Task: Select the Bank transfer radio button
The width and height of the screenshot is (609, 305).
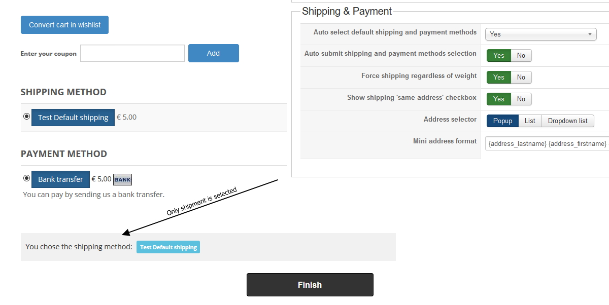Action: coord(26,178)
